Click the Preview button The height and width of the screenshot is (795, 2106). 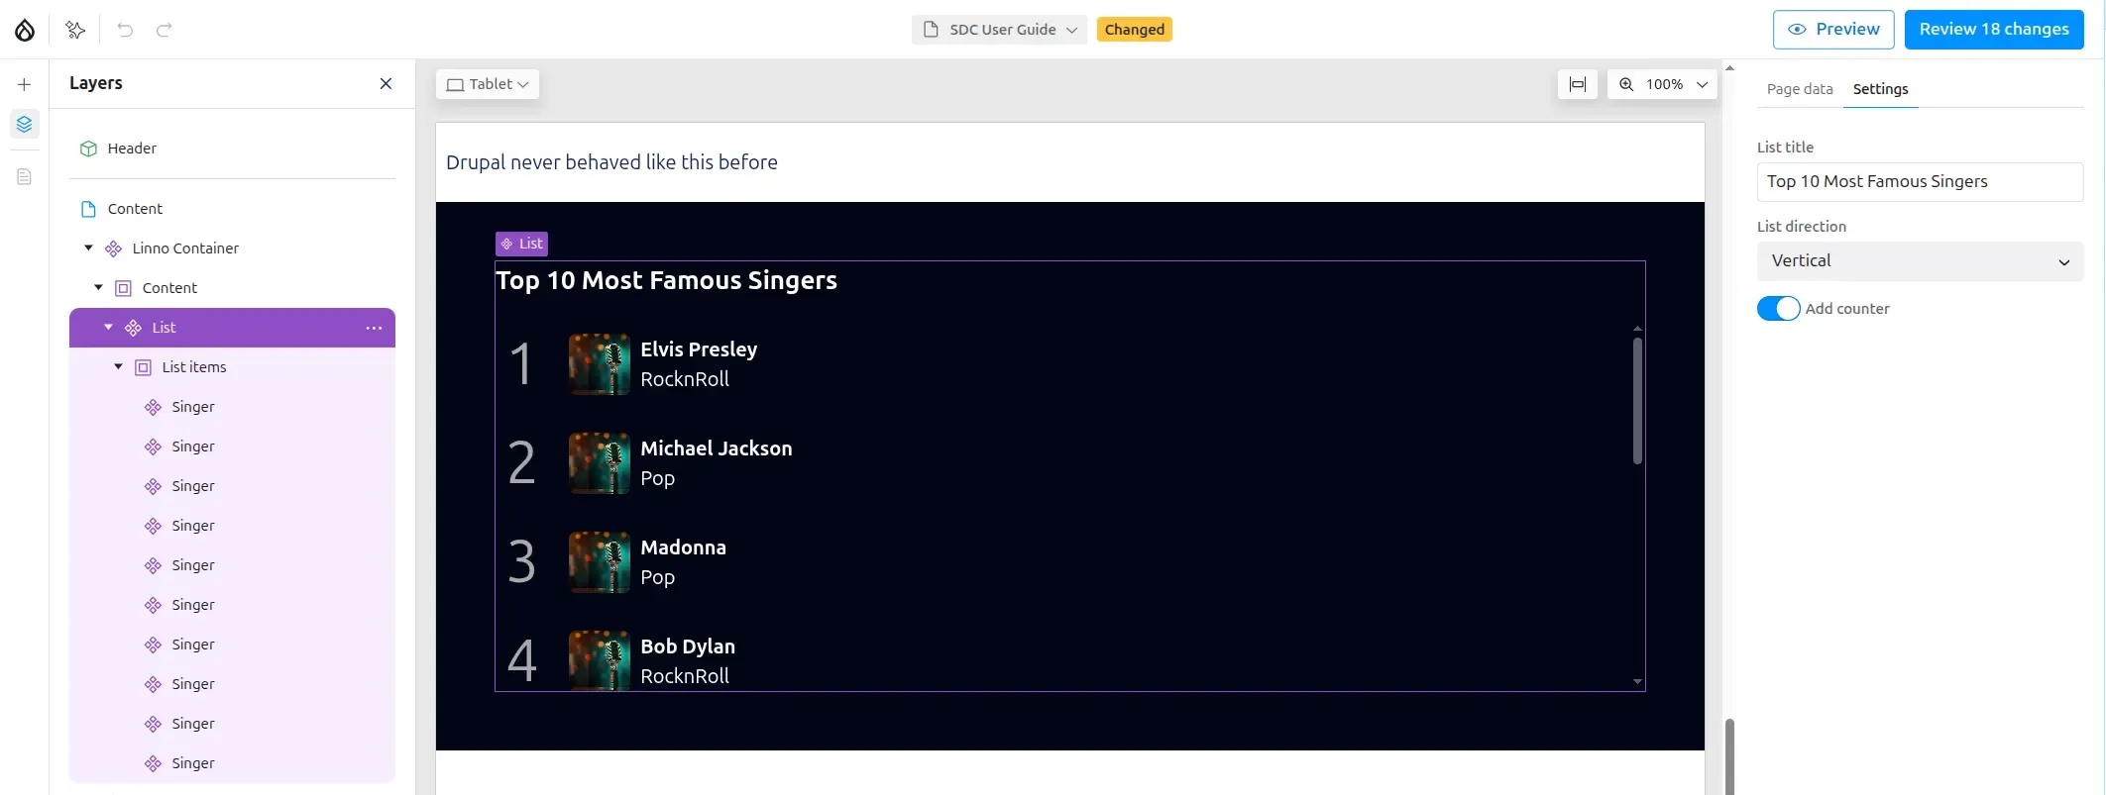pyautogui.click(x=1831, y=29)
